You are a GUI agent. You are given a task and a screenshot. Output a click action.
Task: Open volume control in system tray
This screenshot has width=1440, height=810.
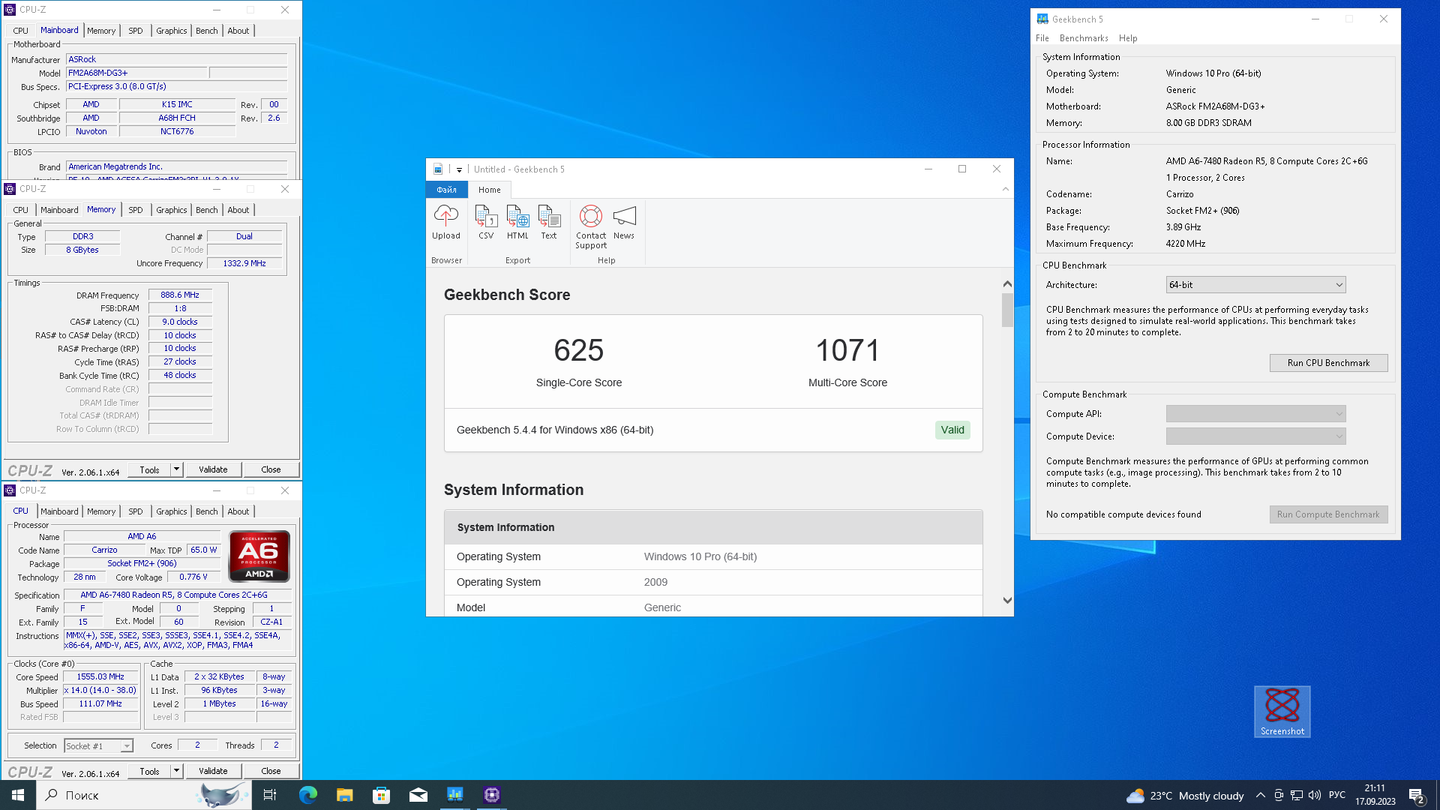coord(1315,796)
